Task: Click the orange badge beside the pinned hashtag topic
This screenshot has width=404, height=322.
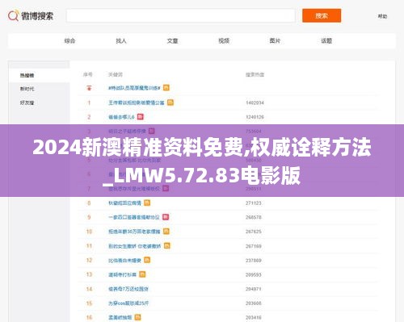Action: pos(166,88)
